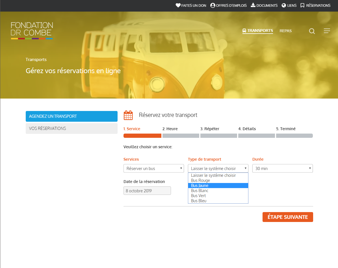Click the Étape suivante button
This screenshot has width=338, height=268.
coord(288,217)
